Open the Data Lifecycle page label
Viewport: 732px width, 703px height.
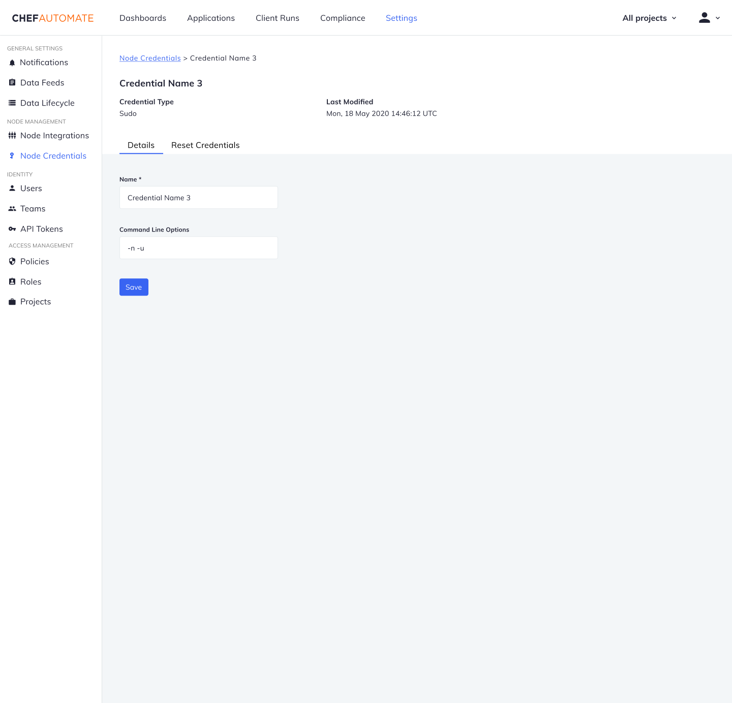pos(47,103)
